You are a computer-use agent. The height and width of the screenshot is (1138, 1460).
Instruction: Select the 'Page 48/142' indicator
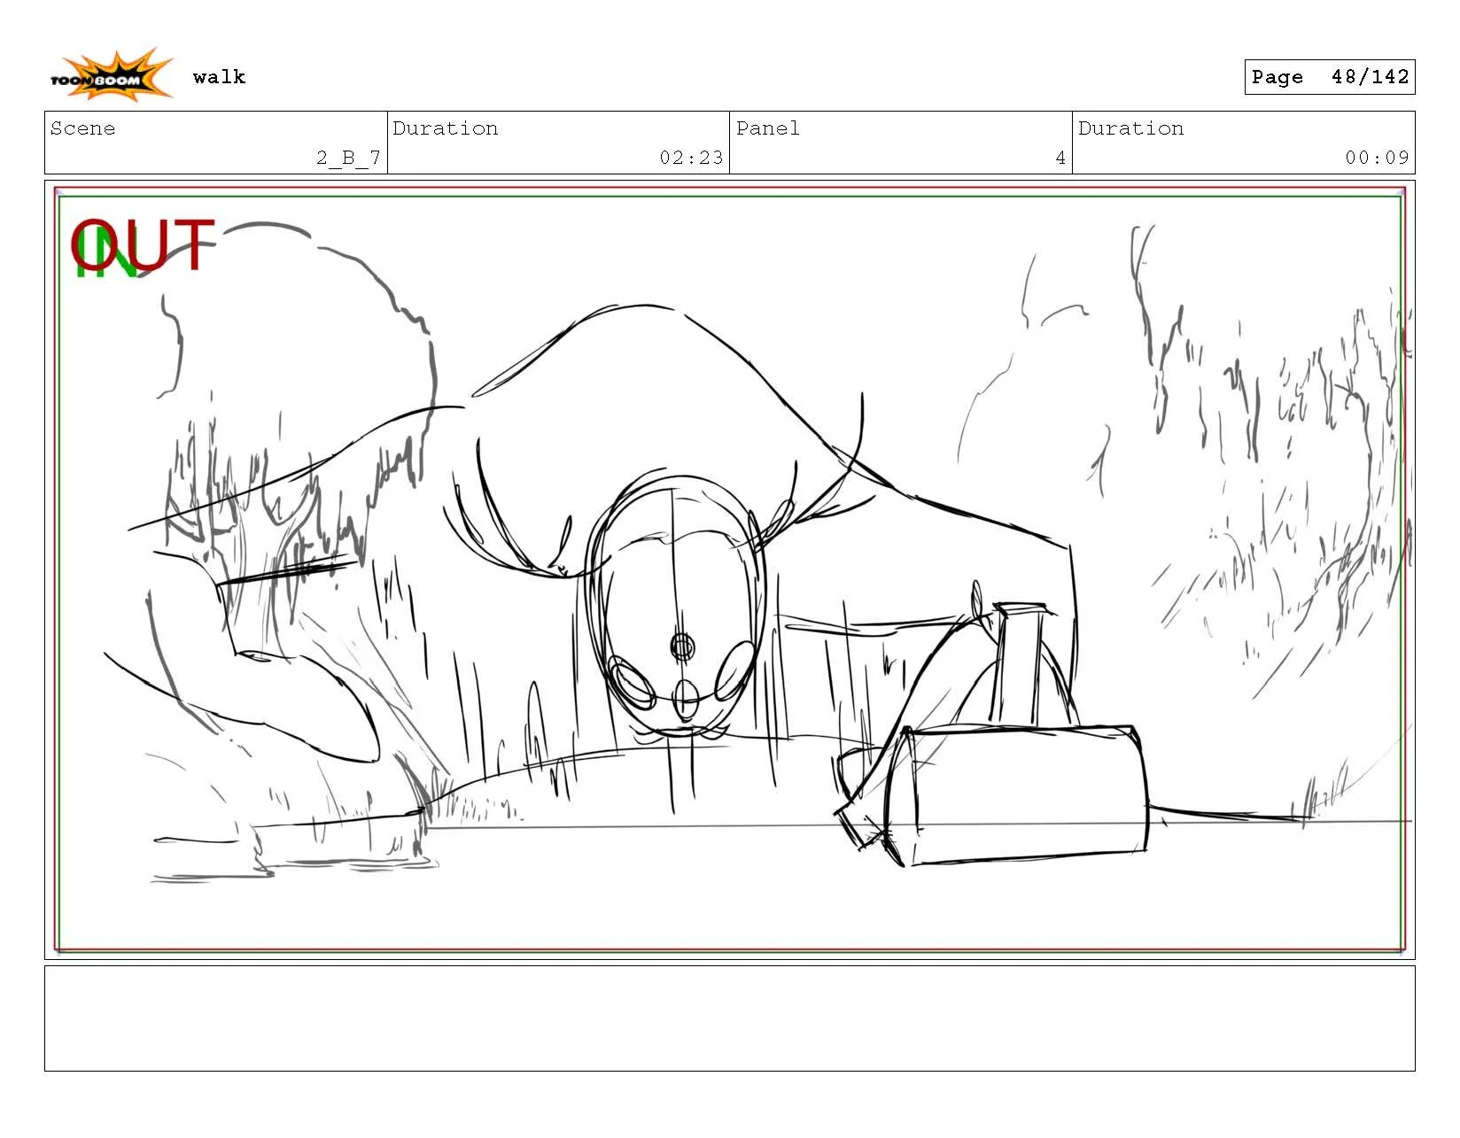pos(1329,77)
